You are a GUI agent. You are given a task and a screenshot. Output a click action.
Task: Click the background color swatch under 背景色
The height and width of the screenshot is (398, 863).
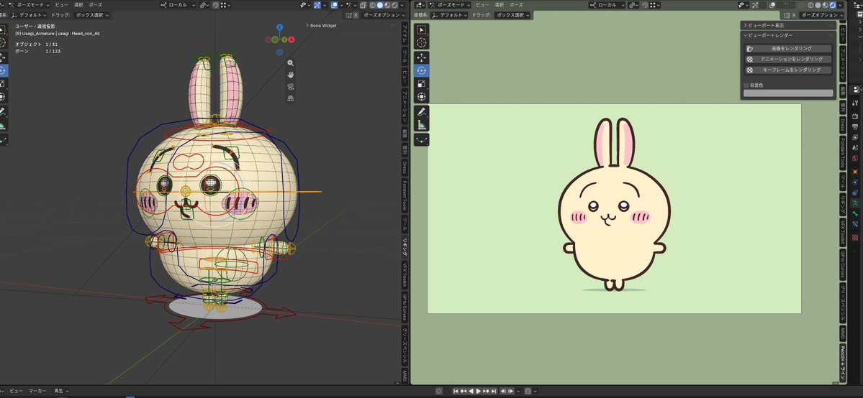tap(788, 93)
